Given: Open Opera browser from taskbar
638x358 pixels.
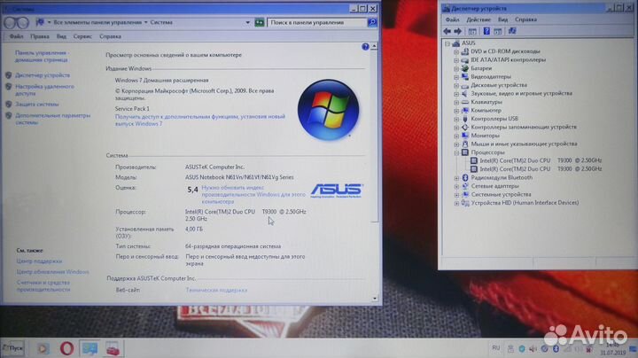Looking at the screenshot, I should pos(67,348).
